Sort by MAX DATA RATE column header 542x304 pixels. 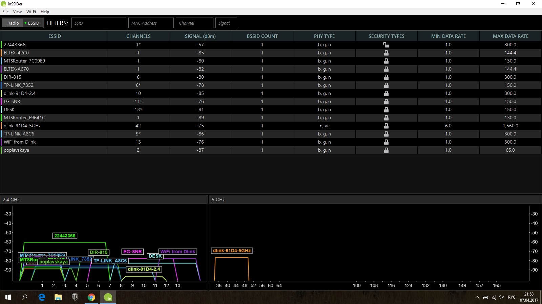510,36
